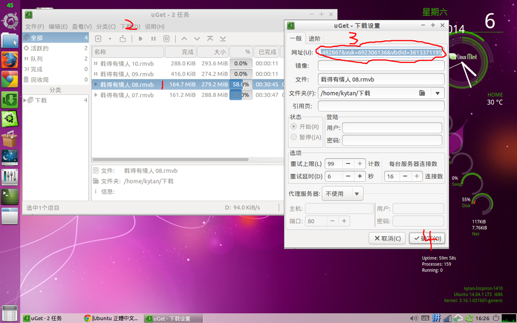Viewport: 517px width, 323px height.
Task: Click the save-all toolbar icon
Action: tap(123, 39)
